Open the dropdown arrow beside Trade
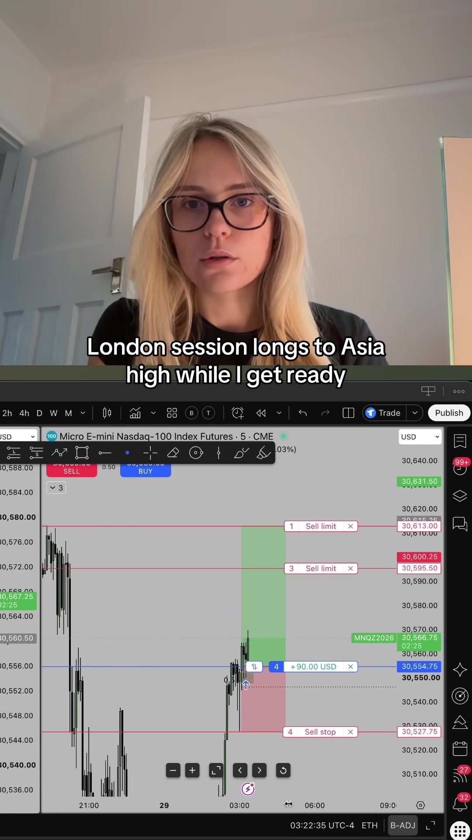 (415, 413)
